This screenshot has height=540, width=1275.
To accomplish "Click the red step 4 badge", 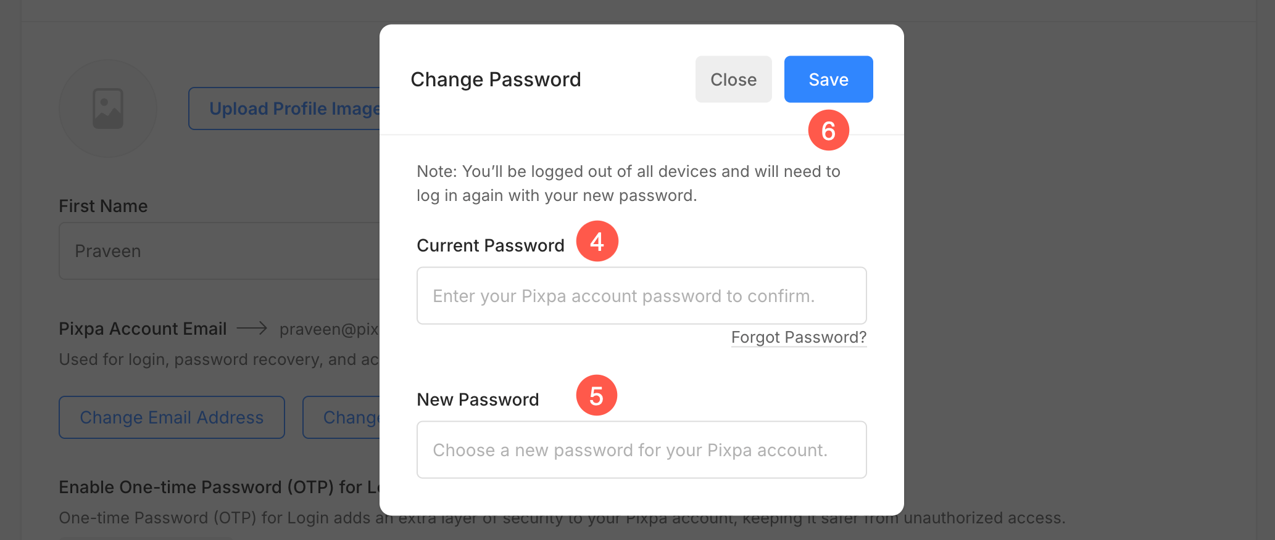I will coord(597,241).
